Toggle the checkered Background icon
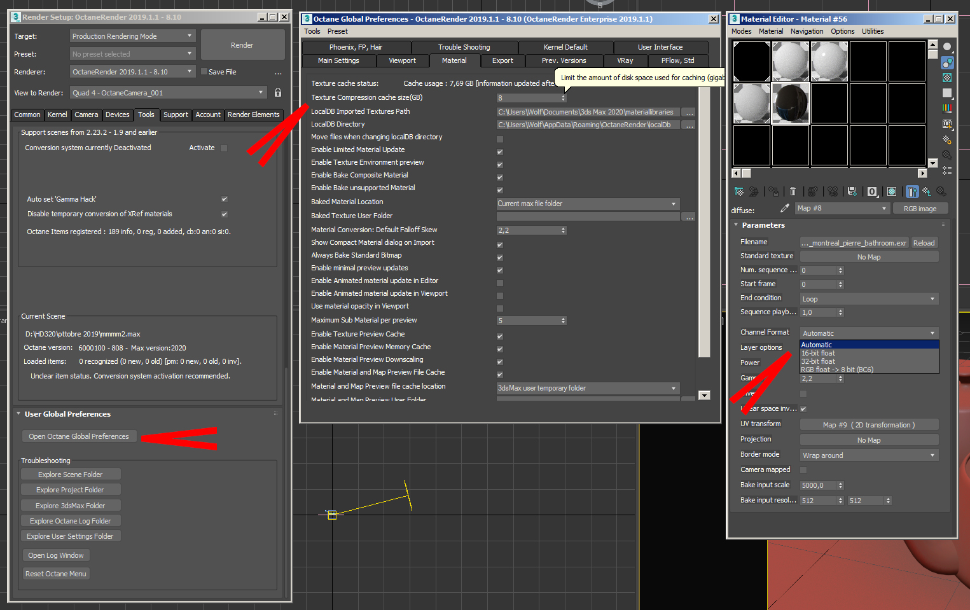This screenshot has width=970, height=610. [x=947, y=78]
